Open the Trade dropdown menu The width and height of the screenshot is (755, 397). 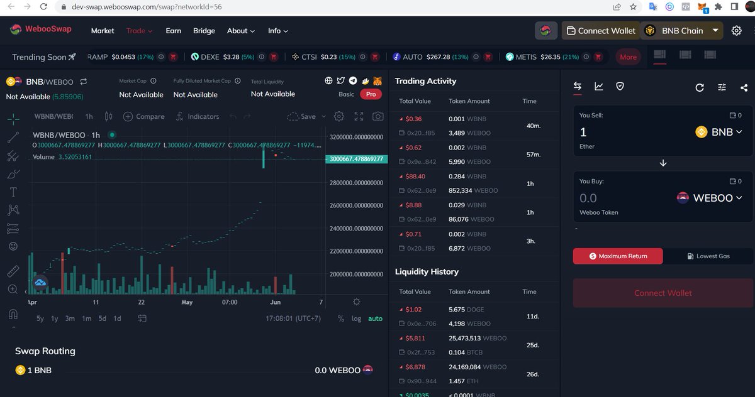pos(140,31)
